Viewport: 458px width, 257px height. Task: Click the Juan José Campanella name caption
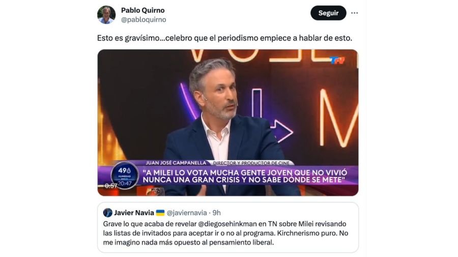coord(176,163)
